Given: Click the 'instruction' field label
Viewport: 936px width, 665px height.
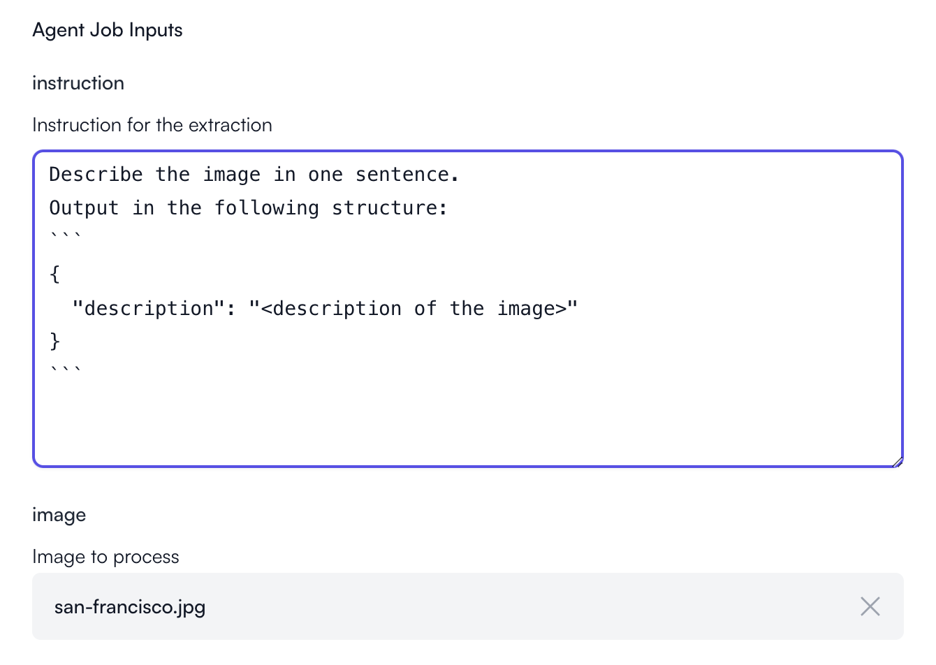Looking at the screenshot, I should tap(78, 83).
